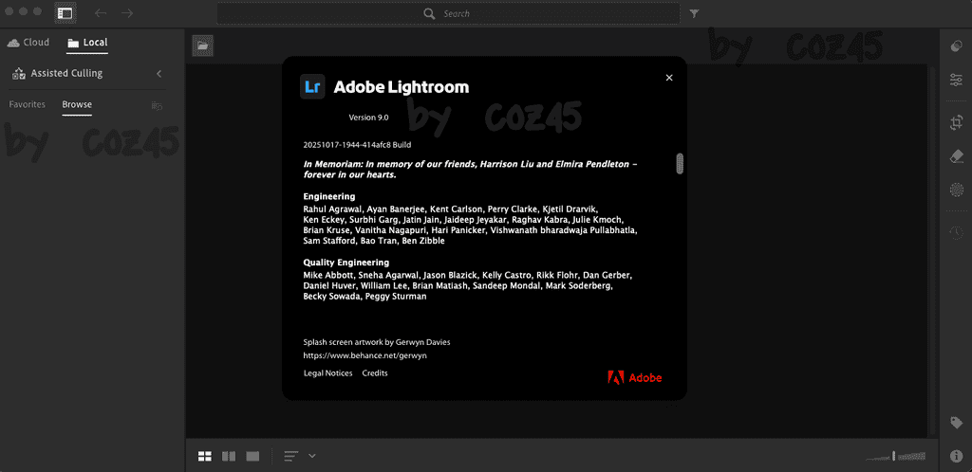The width and height of the screenshot is (972, 472).
Task: Adjust the thumbnail size slider
Action: pyautogui.click(x=896, y=456)
